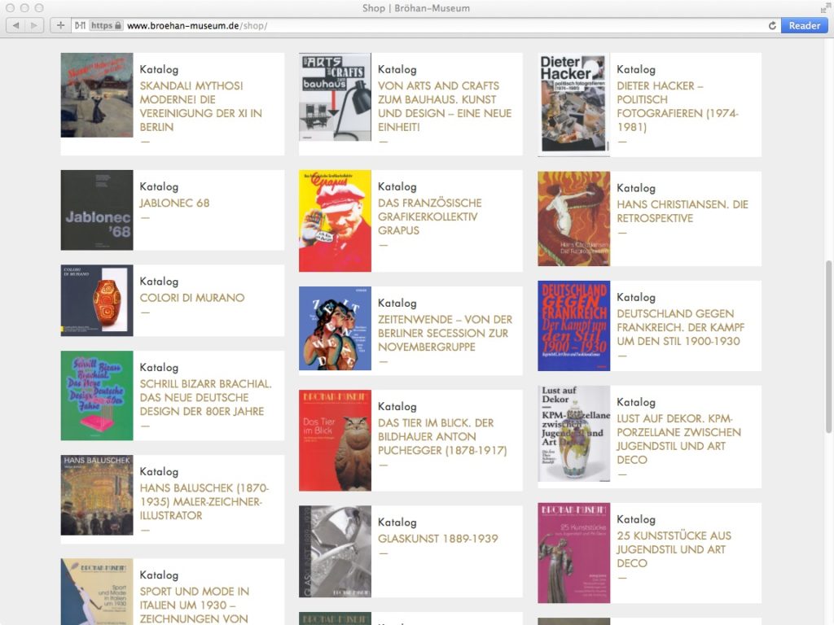Click the Glaskunst 1889-1939 grey cover
Viewport: 834px width, 625px height.
[x=335, y=552]
